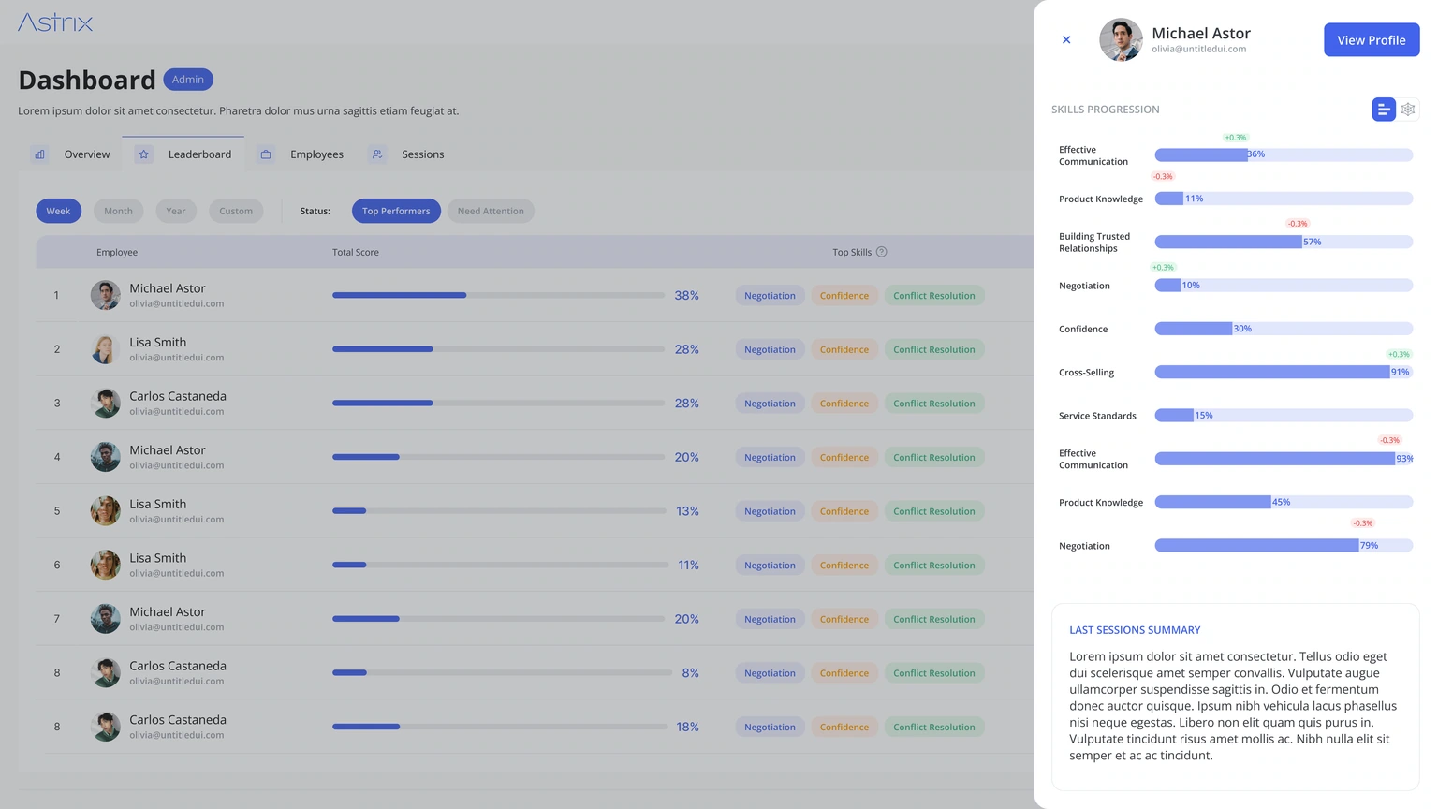
Task: Click the View Profile button
Action: (x=1372, y=40)
